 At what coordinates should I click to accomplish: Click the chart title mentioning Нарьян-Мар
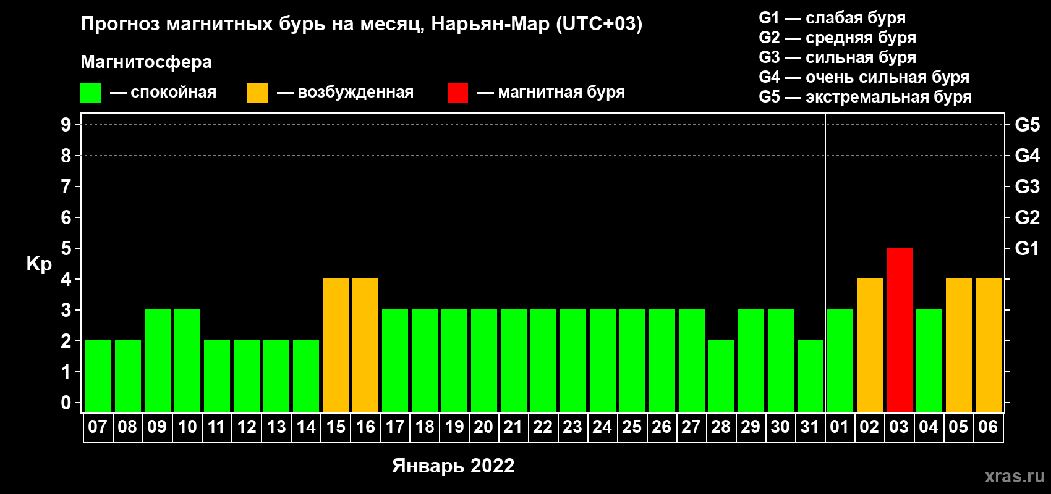362,24
